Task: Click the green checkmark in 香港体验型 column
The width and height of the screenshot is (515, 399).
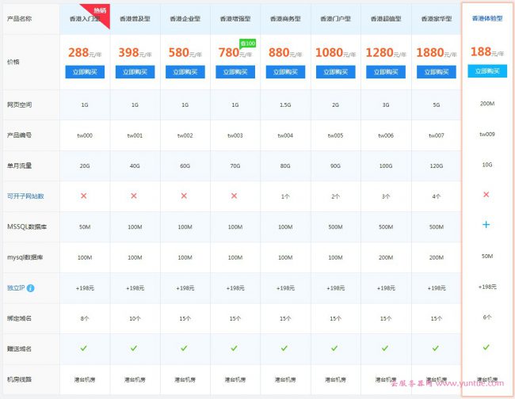Action: [x=486, y=347]
